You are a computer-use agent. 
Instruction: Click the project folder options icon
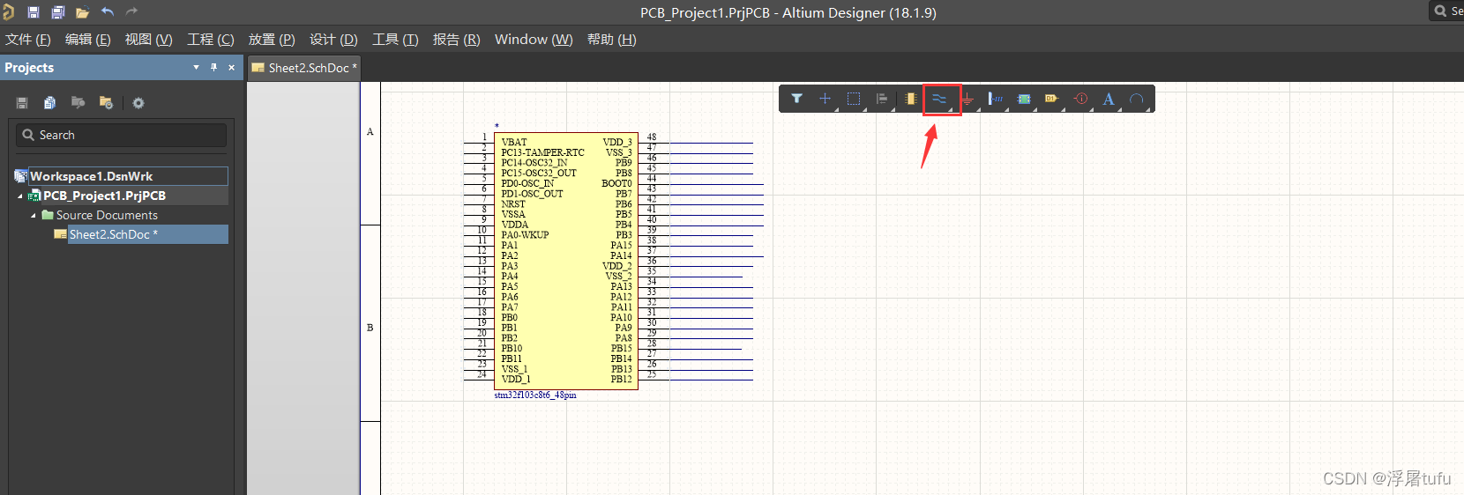(x=107, y=103)
